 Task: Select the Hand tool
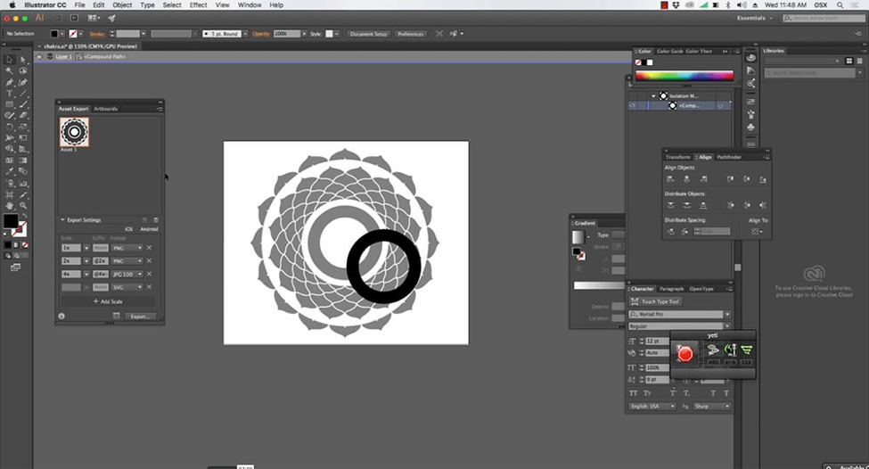coord(10,206)
